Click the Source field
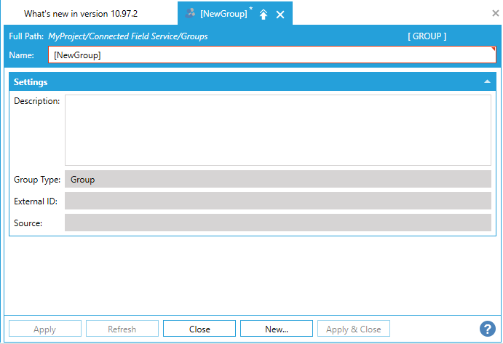Viewport: 503px width, 344px height. pos(277,223)
